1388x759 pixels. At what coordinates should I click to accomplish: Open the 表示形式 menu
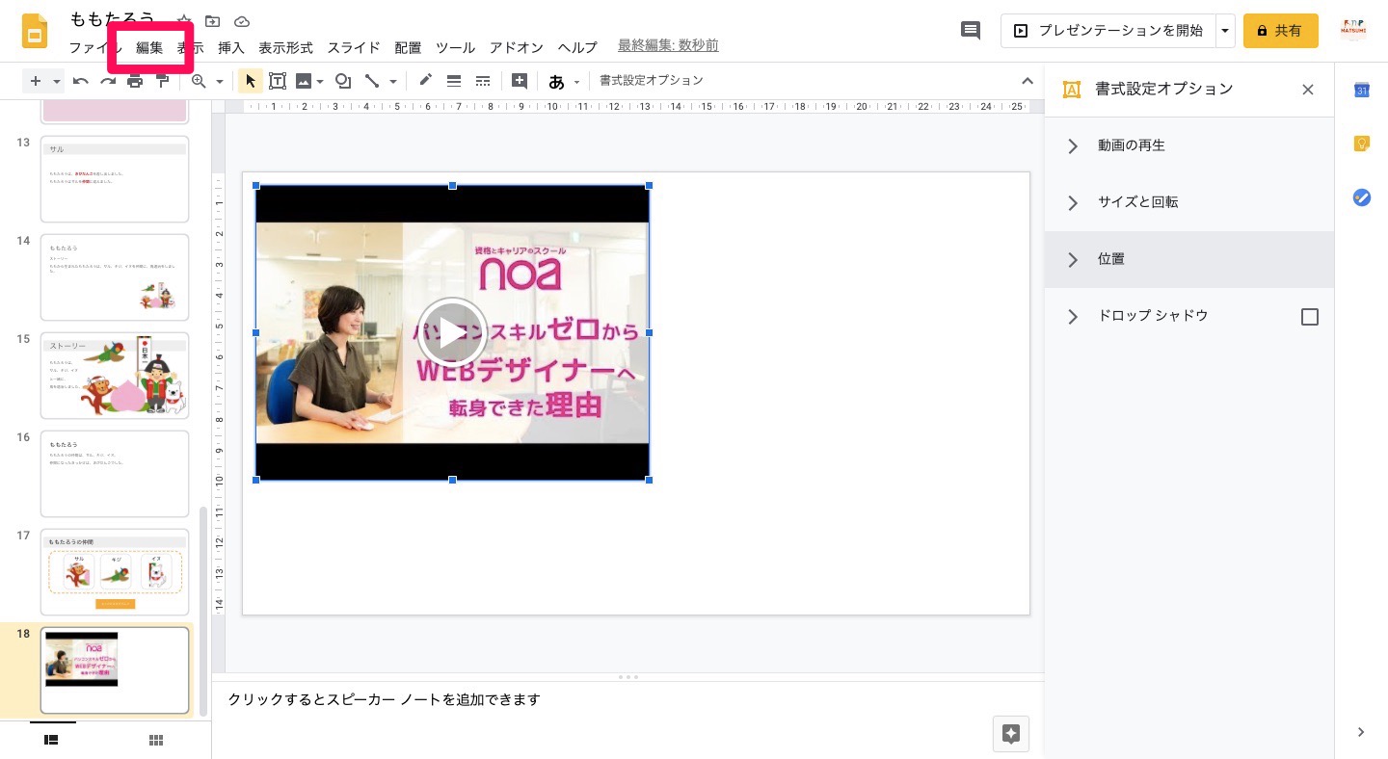(x=285, y=47)
